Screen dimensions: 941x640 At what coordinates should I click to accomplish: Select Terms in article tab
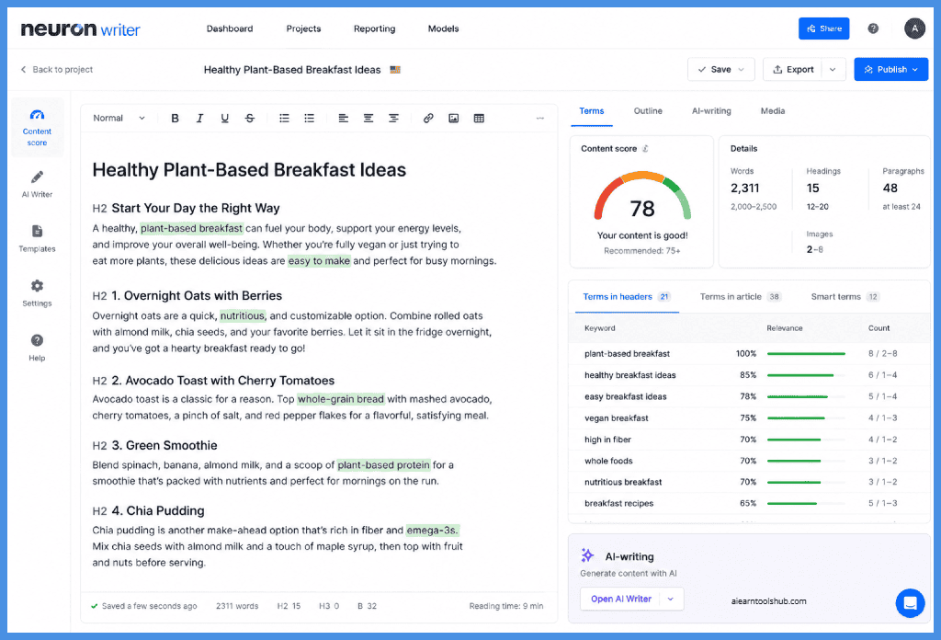740,297
